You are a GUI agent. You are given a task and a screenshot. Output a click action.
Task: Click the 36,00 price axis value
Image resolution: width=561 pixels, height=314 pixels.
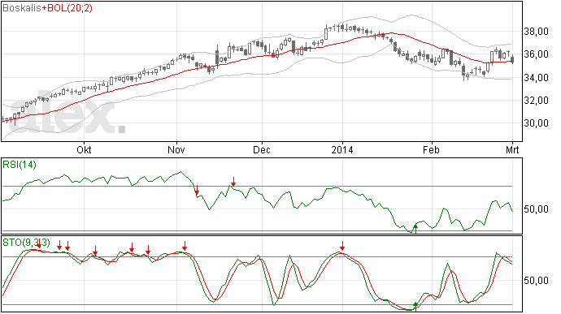536,54
